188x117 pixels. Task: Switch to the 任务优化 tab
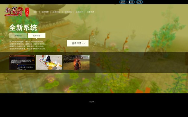(x=37, y=36)
